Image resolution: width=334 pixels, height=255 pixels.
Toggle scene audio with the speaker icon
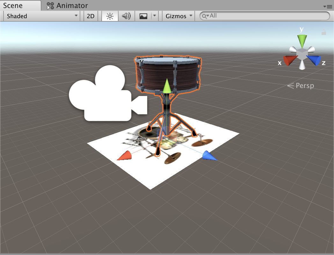(x=127, y=16)
